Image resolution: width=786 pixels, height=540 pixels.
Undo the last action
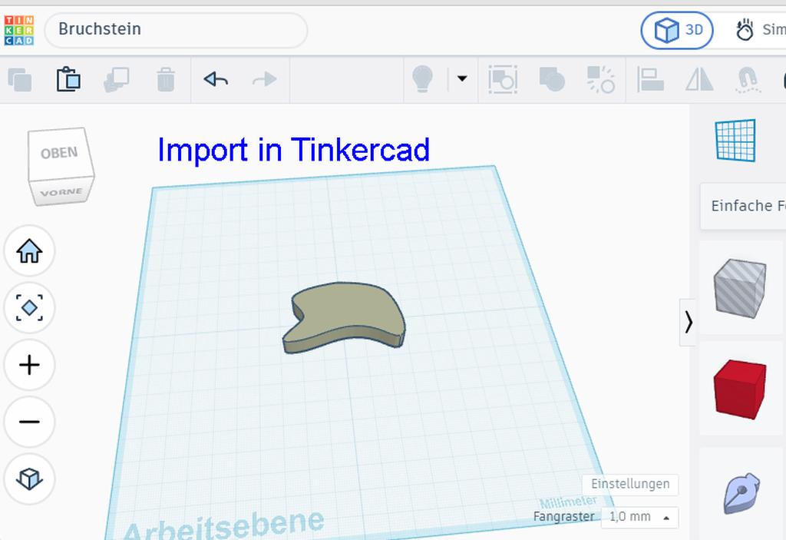coord(216,79)
